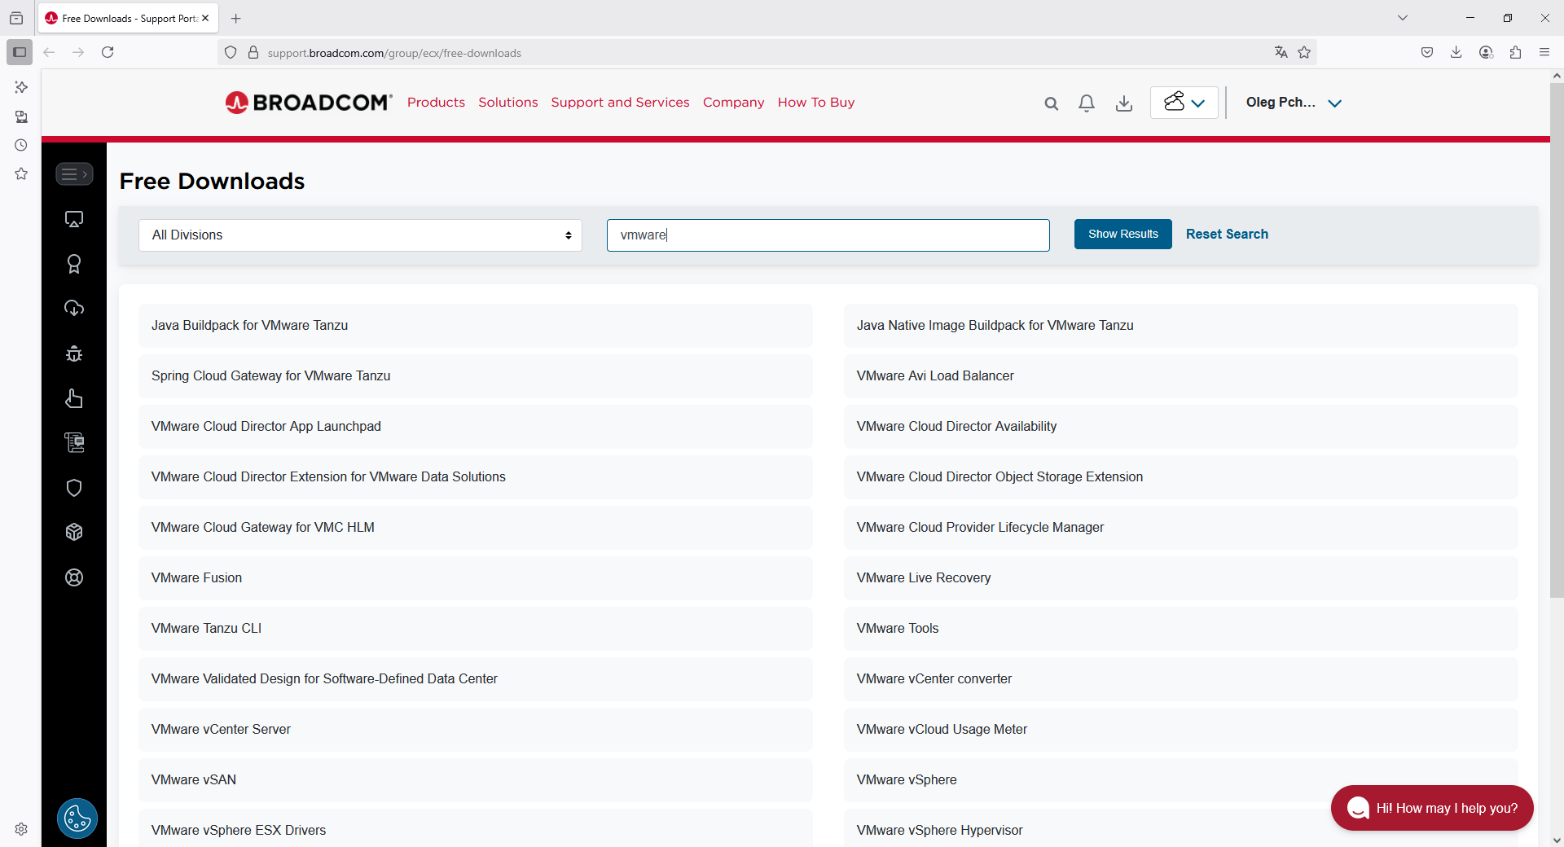Open the Hi! How may I help you chat
The height and width of the screenshot is (847, 1564).
coord(1432,808)
